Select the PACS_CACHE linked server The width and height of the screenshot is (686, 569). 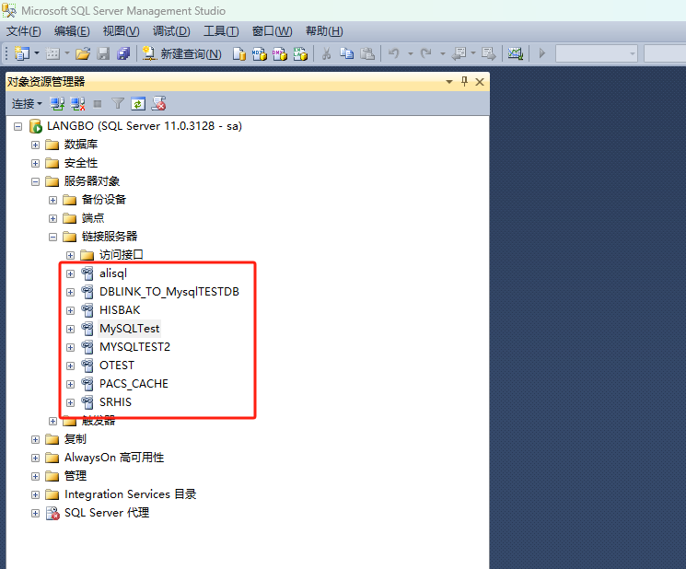(134, 384)
